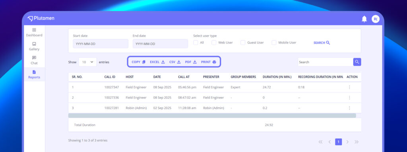Go to the next page
The height and width of the screenshot is (152, 407).
(347, 142)
